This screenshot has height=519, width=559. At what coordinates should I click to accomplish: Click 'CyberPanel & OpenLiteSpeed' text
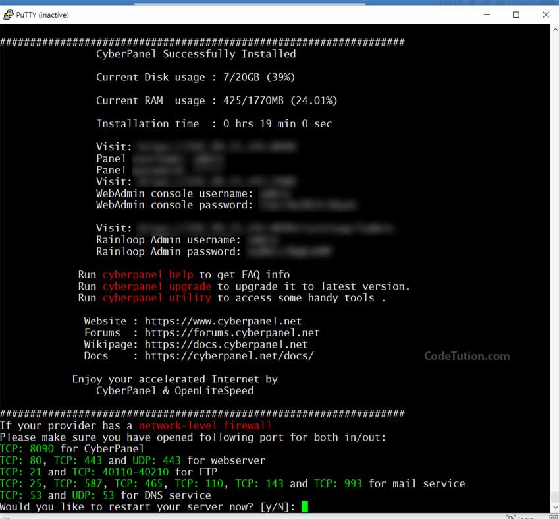pyautogui.click(x=174, y=391)
